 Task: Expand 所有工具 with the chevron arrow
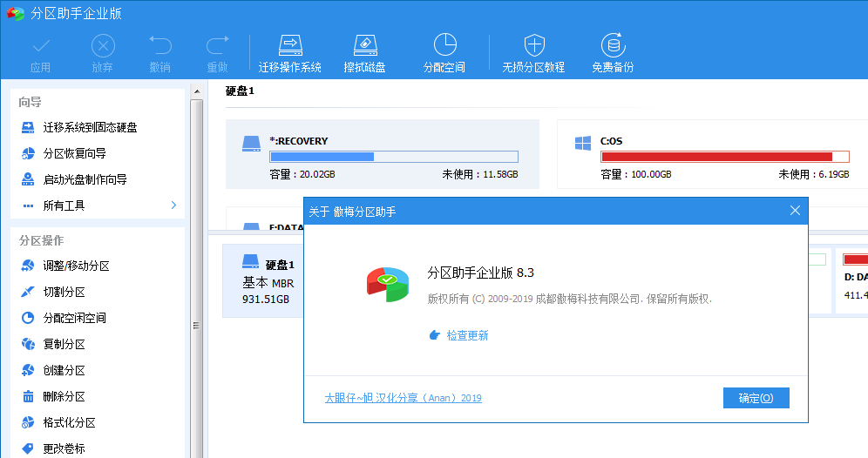click(x=173, y=205)
